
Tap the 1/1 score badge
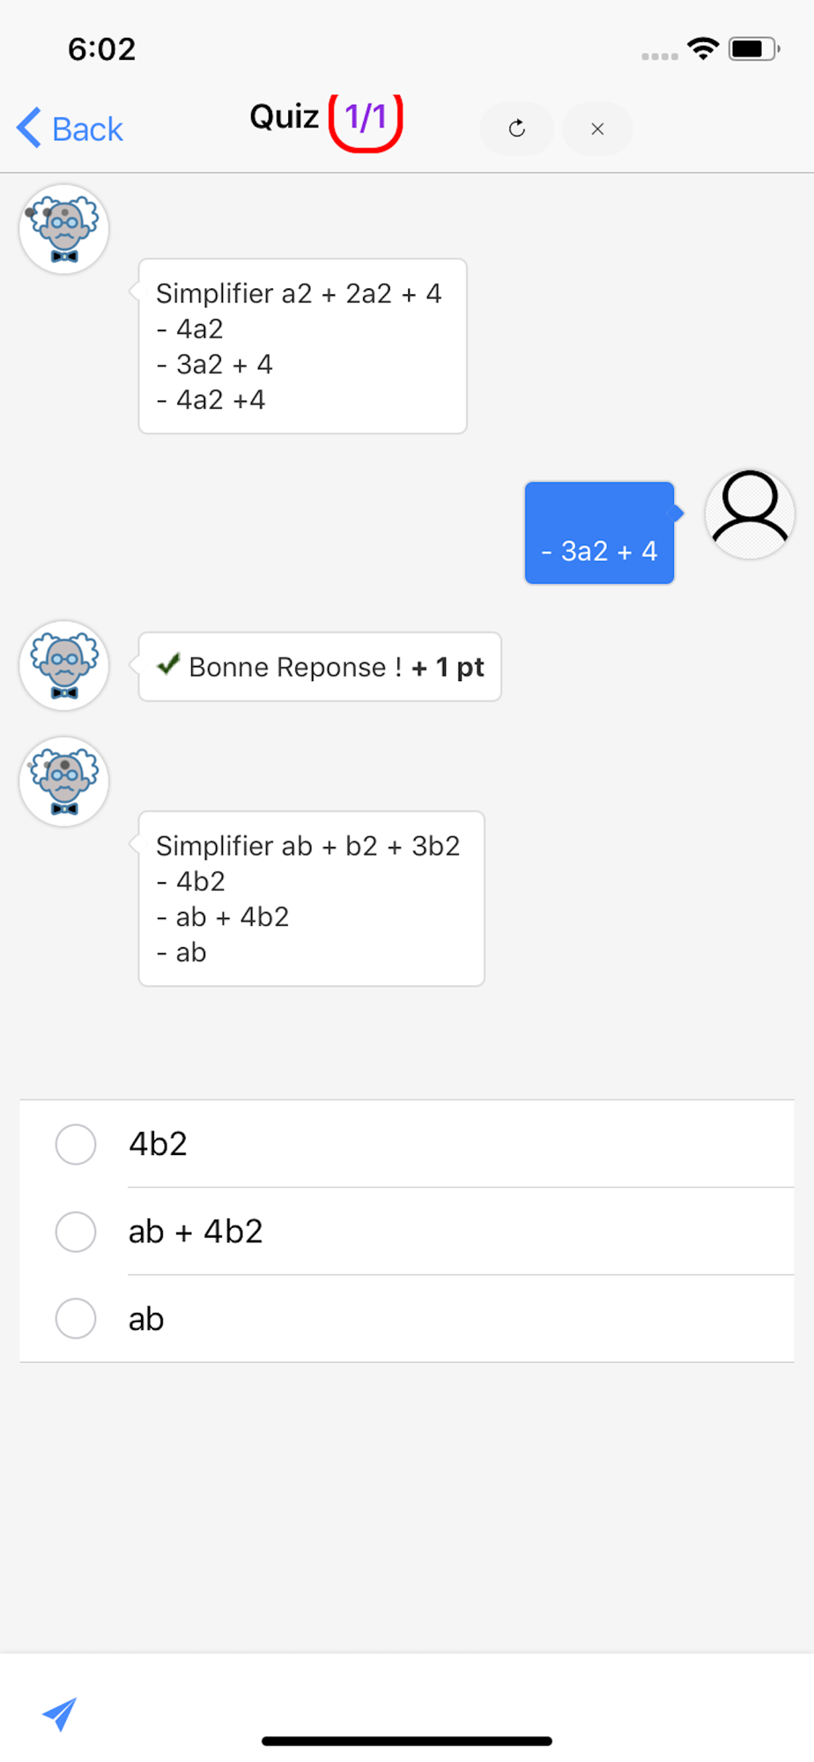(x=366, y=117)
